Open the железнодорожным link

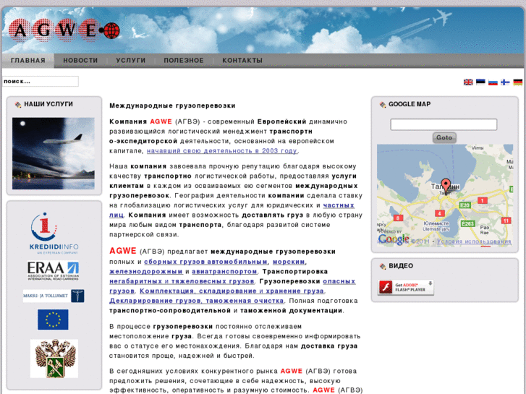tap(146, 271)
